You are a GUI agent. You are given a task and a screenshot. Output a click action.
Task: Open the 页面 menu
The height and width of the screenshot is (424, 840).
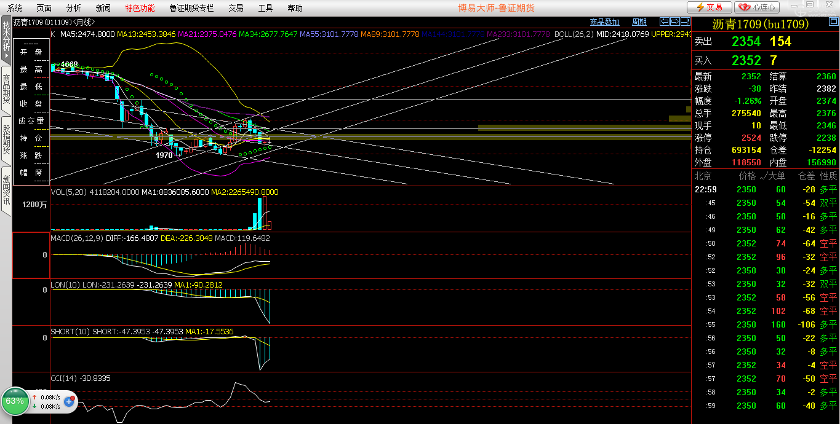[x=44, y=8]
